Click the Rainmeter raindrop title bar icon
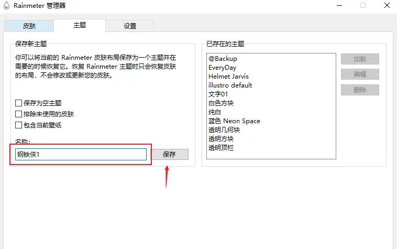 [7, 5]
